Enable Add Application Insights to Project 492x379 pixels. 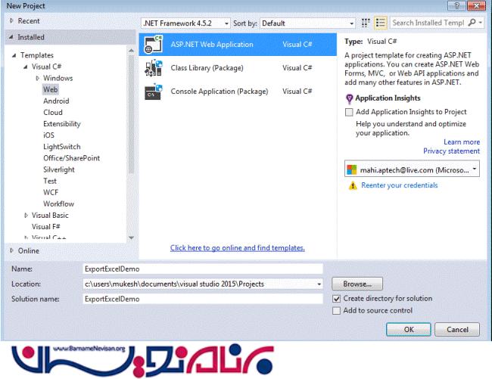pos(349,112)
